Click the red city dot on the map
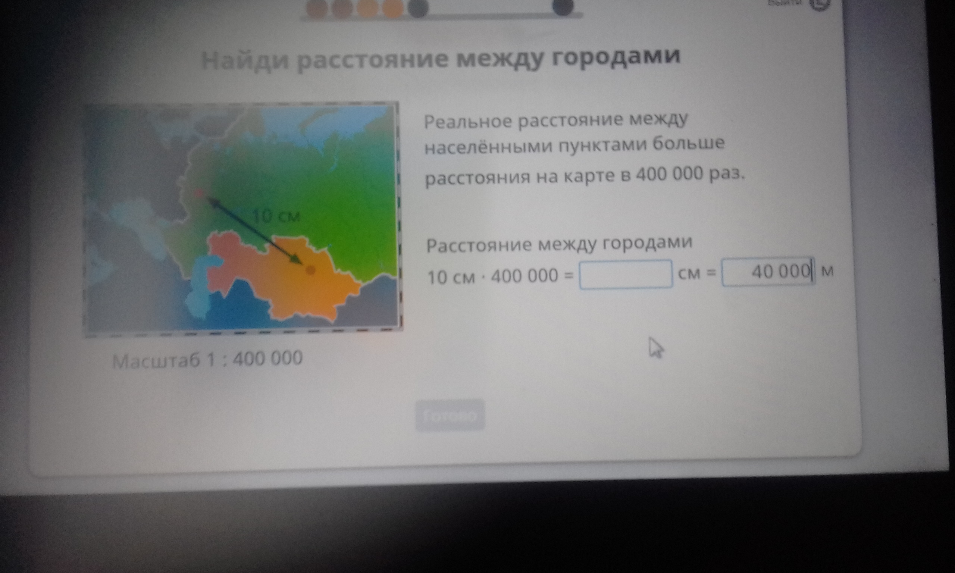 [199, 193]
